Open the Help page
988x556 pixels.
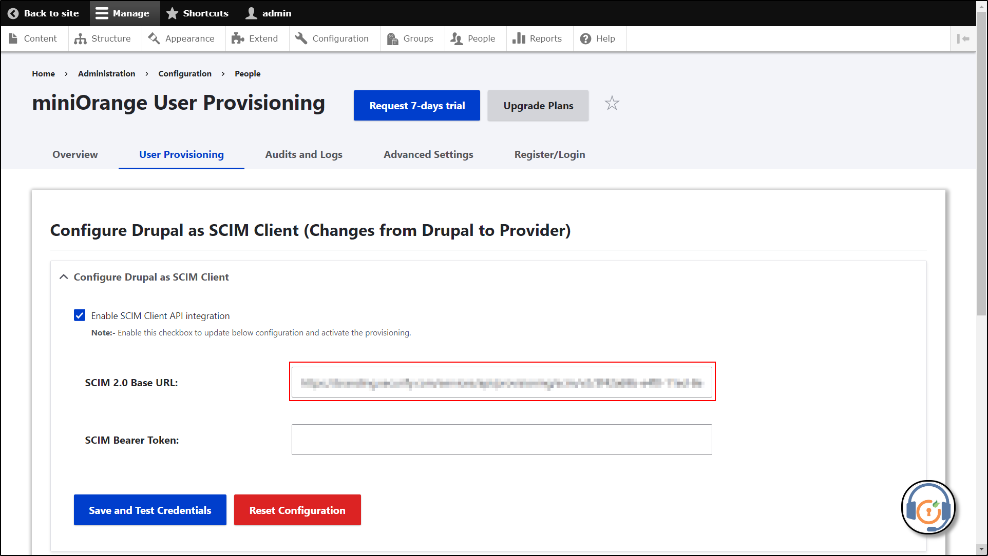[598, 38]
